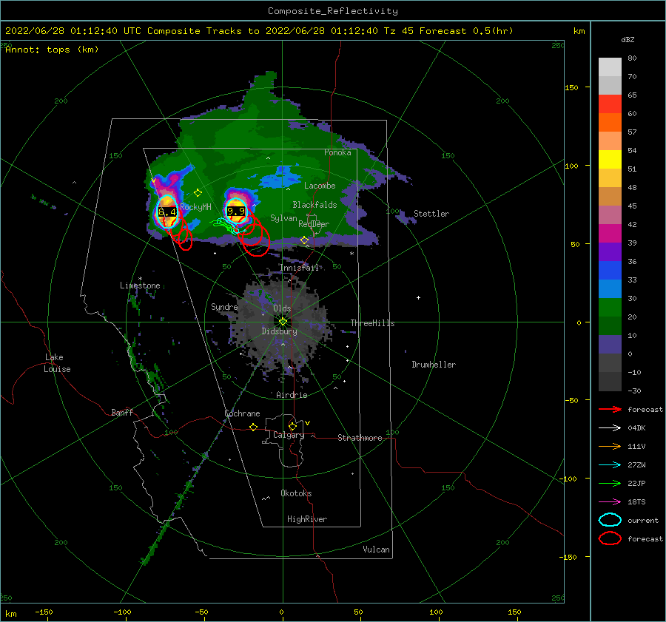Click the orange 111V arrow legend icon
This screenshot has height=622, width=666.
(x=610, y=446)
